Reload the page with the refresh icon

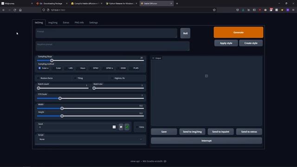pos(15,10)
